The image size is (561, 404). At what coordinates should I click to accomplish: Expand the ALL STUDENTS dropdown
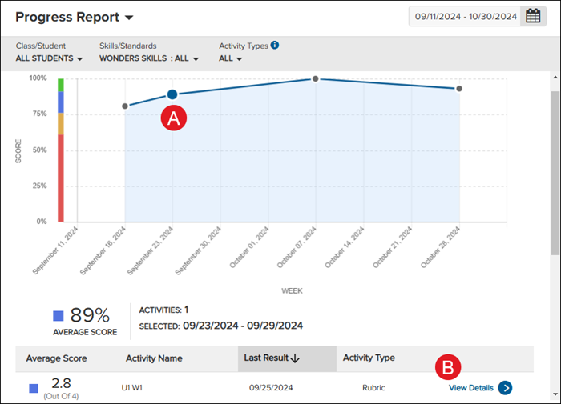point(50,58)
